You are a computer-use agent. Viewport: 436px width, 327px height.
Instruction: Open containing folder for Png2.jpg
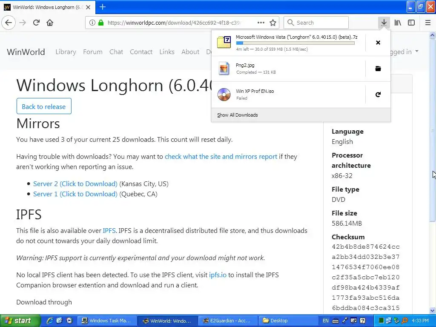click(x=378, y=69)
